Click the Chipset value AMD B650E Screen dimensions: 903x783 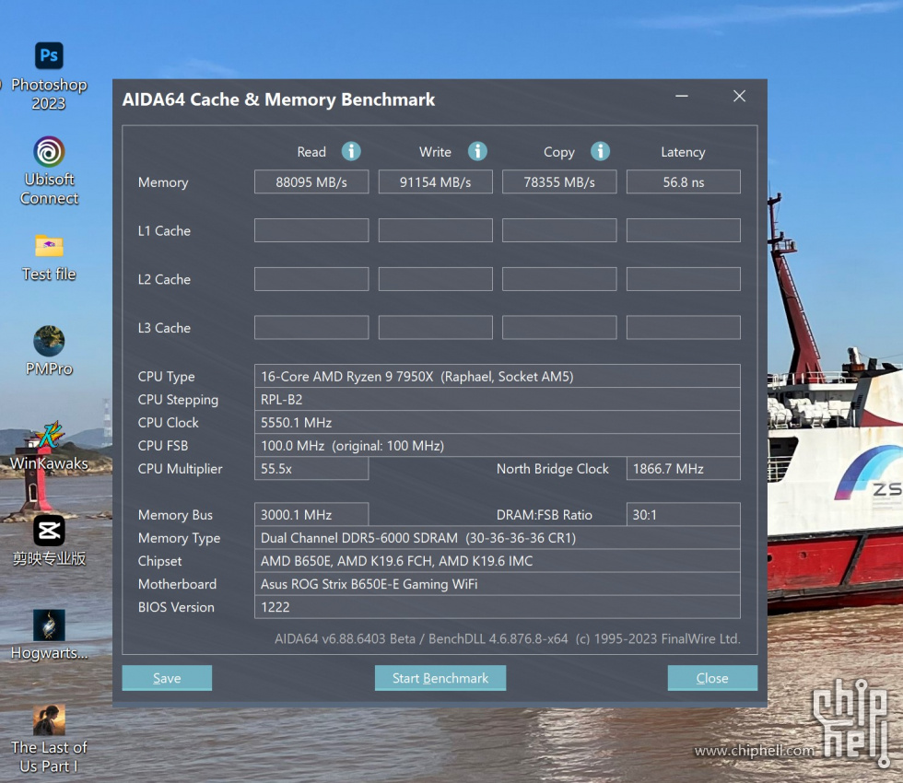tap(498, 561)
